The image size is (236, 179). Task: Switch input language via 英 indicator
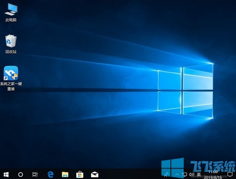coord(199,174)
